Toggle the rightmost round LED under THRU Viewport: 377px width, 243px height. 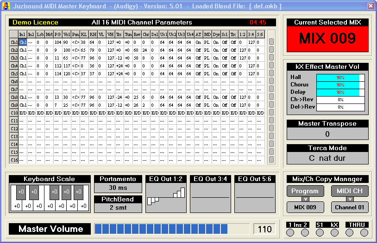pyautogui.click(x=364, y=232)
